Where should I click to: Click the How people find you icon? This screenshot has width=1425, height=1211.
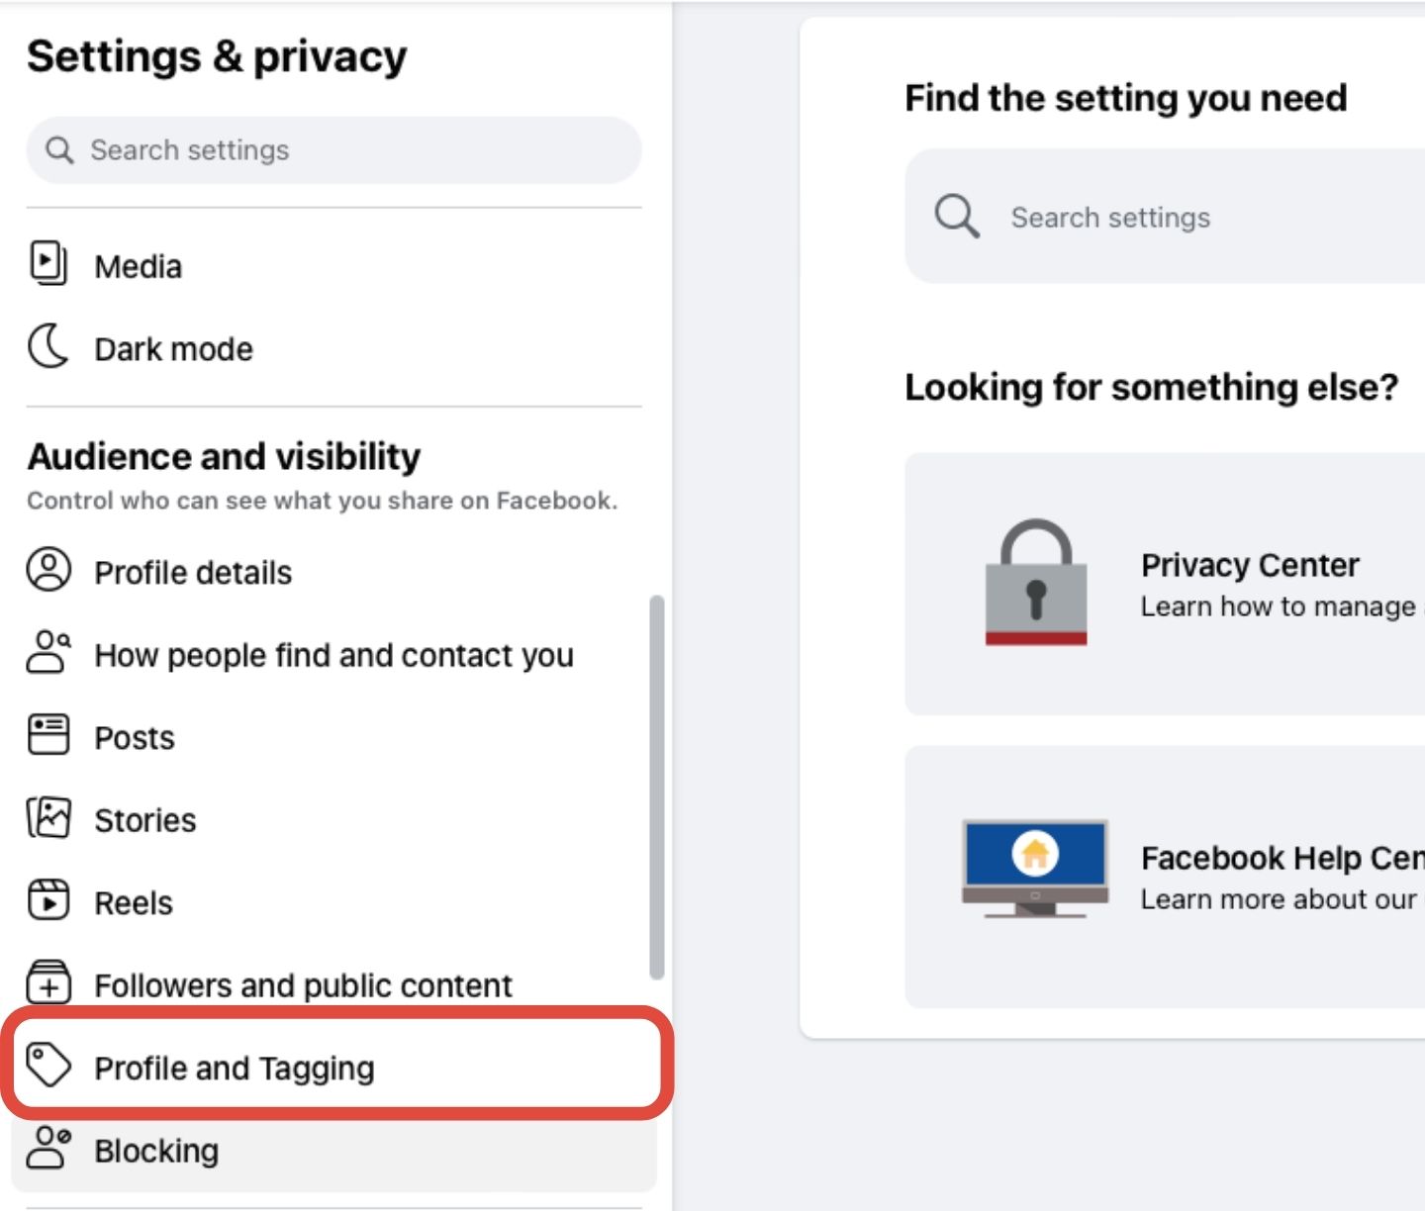[x=48, y=653]
